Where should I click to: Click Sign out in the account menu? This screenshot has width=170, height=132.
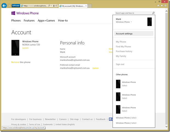coord(120,64)
